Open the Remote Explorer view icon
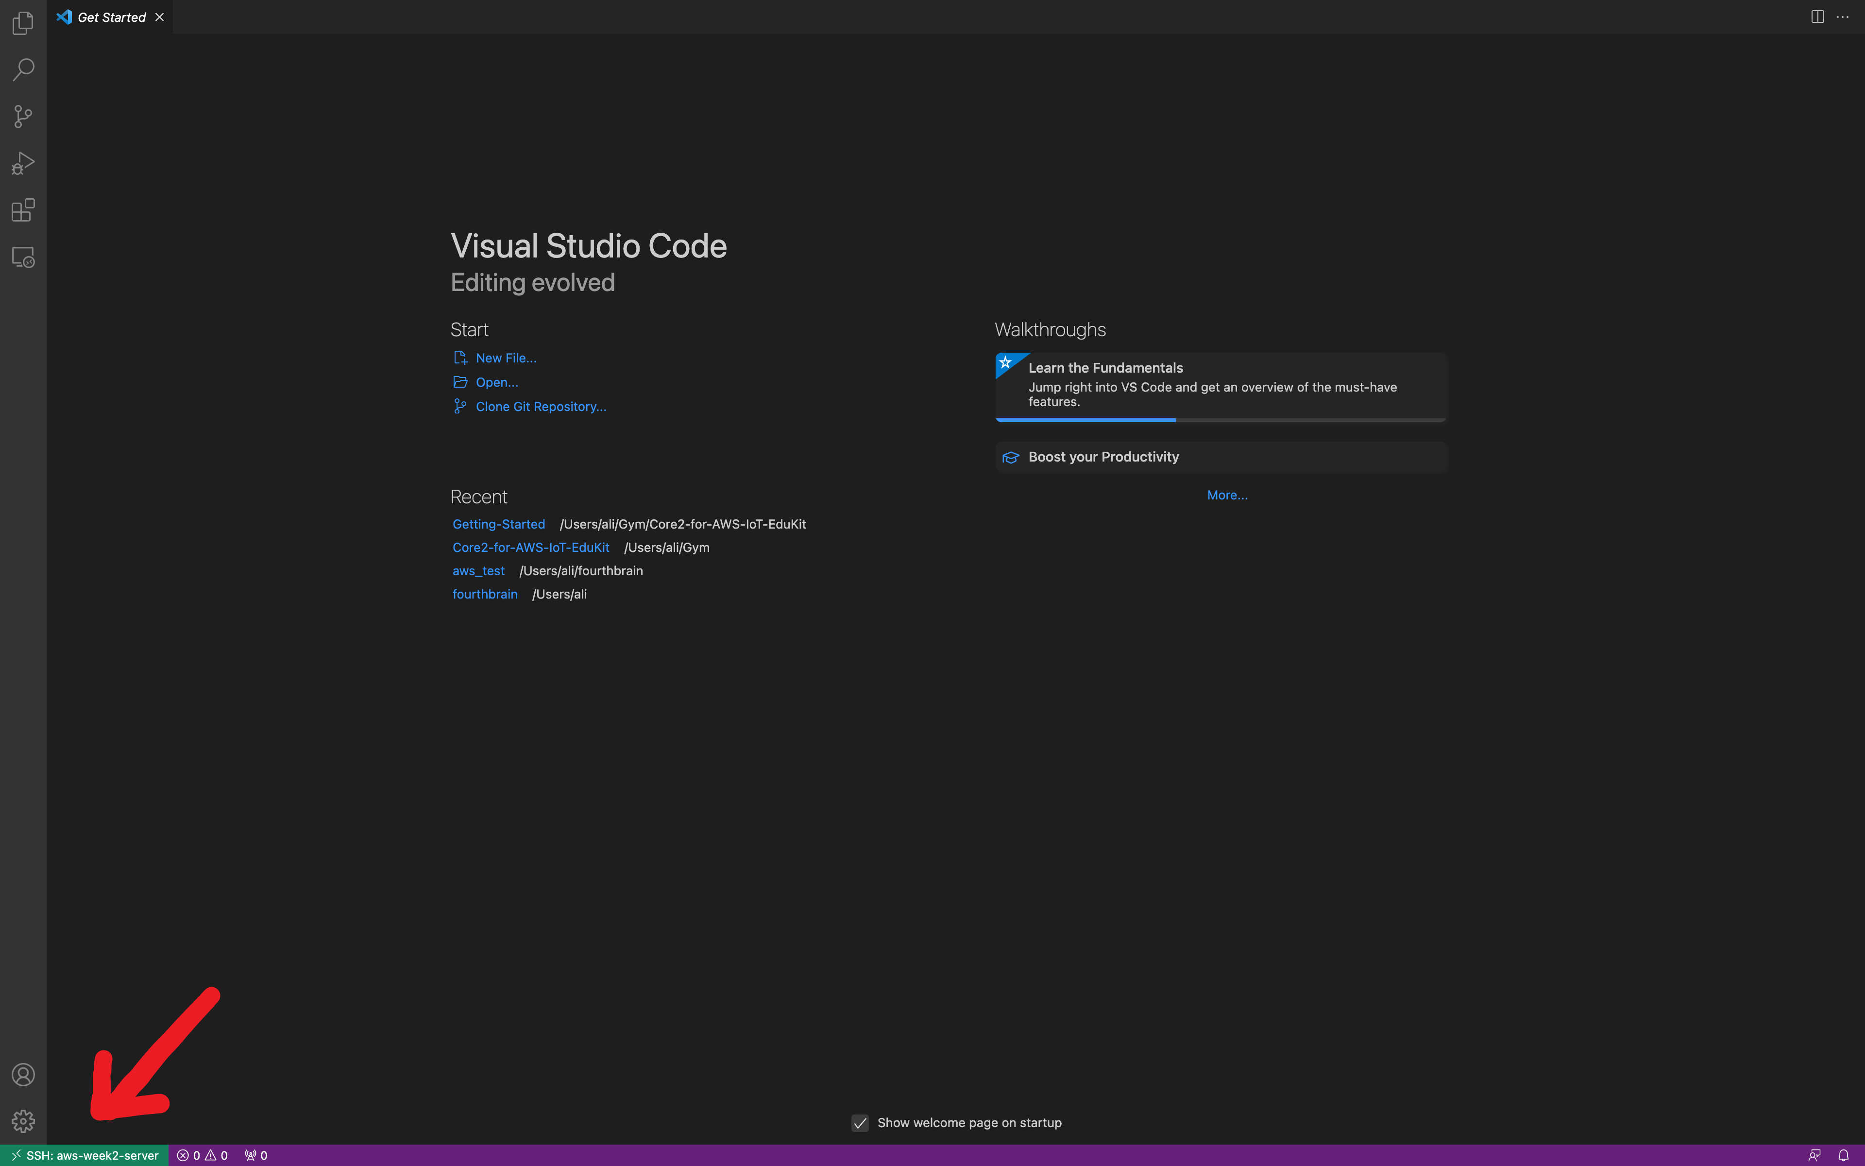The width and height of the screenshot is (1865, 1166). tap(23, 257)
